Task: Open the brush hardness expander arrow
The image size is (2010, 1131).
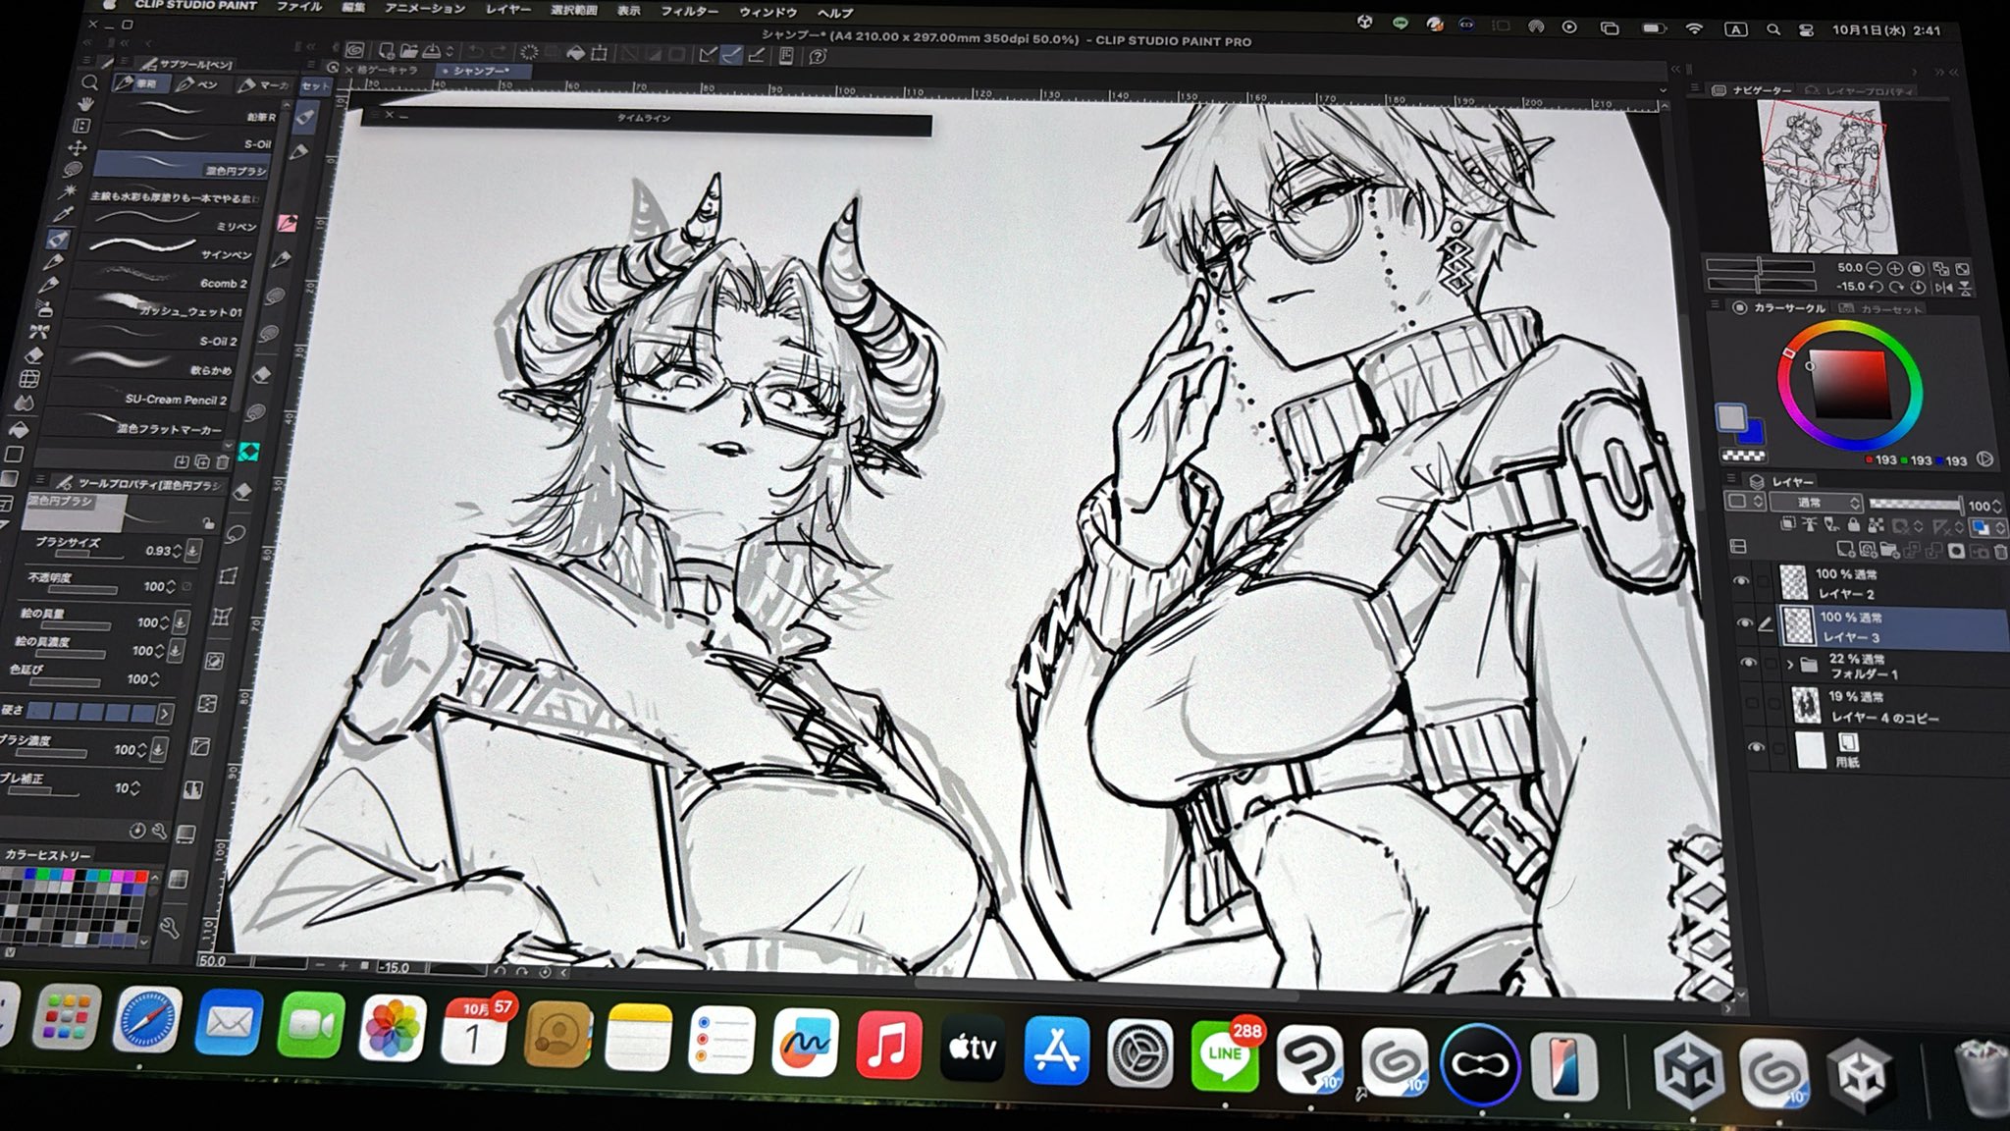Action: pos(164,713)
